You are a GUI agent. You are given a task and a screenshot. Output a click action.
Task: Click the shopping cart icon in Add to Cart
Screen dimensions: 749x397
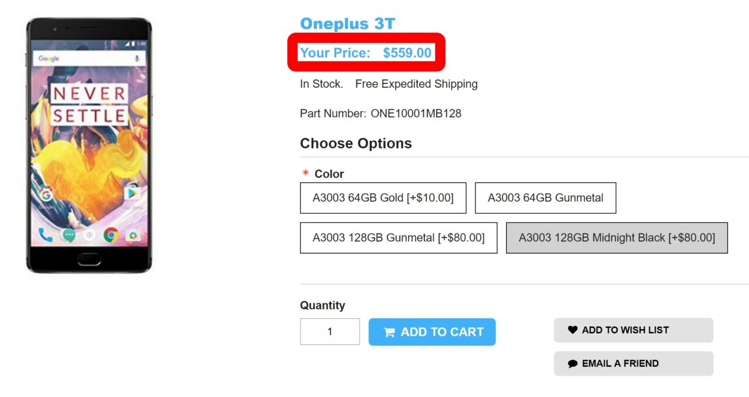(389, 333)
